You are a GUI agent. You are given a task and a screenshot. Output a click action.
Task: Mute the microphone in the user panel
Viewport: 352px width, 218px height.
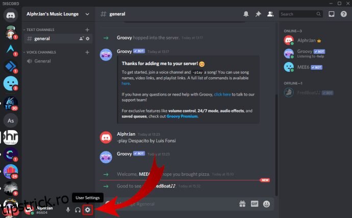pos(68,210)
